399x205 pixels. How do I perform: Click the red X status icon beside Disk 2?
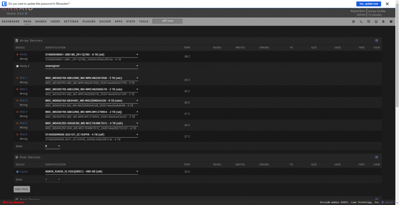[17, 89]
